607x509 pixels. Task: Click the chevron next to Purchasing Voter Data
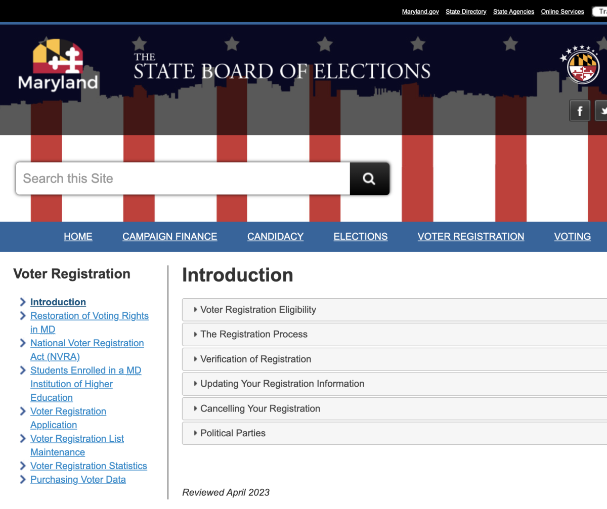point(22,480)
